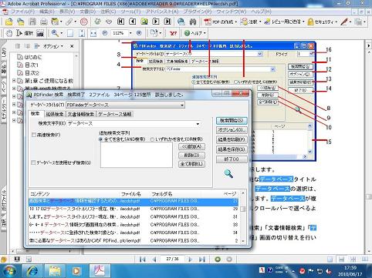This screenshot has width=372, height=278.
Task: Click the globe web search toolbar icon
Action: click(181, 22)
